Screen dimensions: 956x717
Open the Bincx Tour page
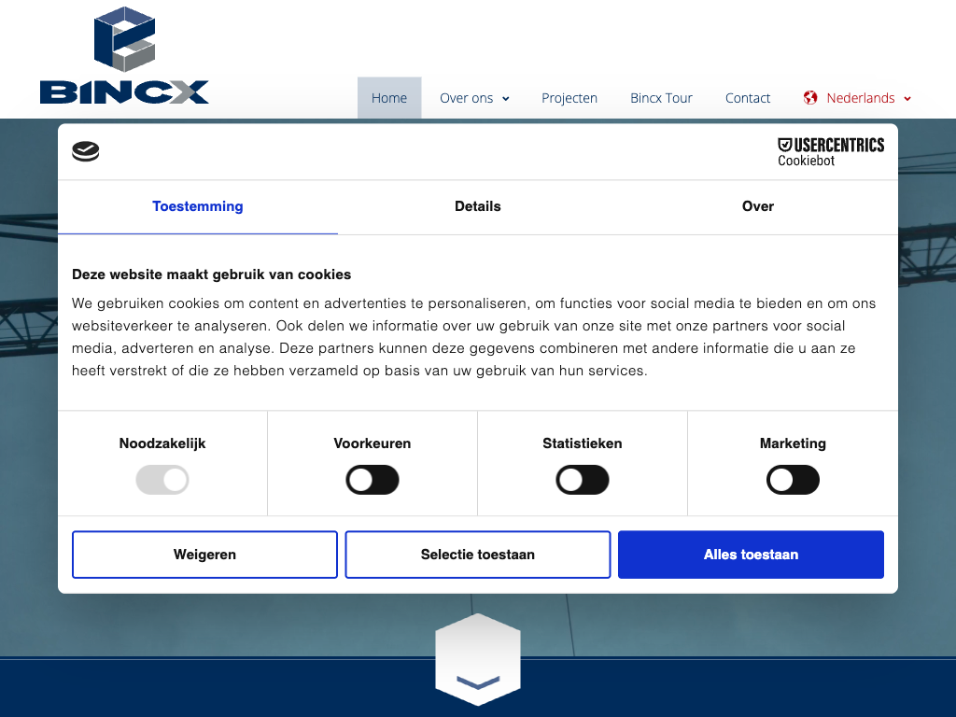pos(661,98)
